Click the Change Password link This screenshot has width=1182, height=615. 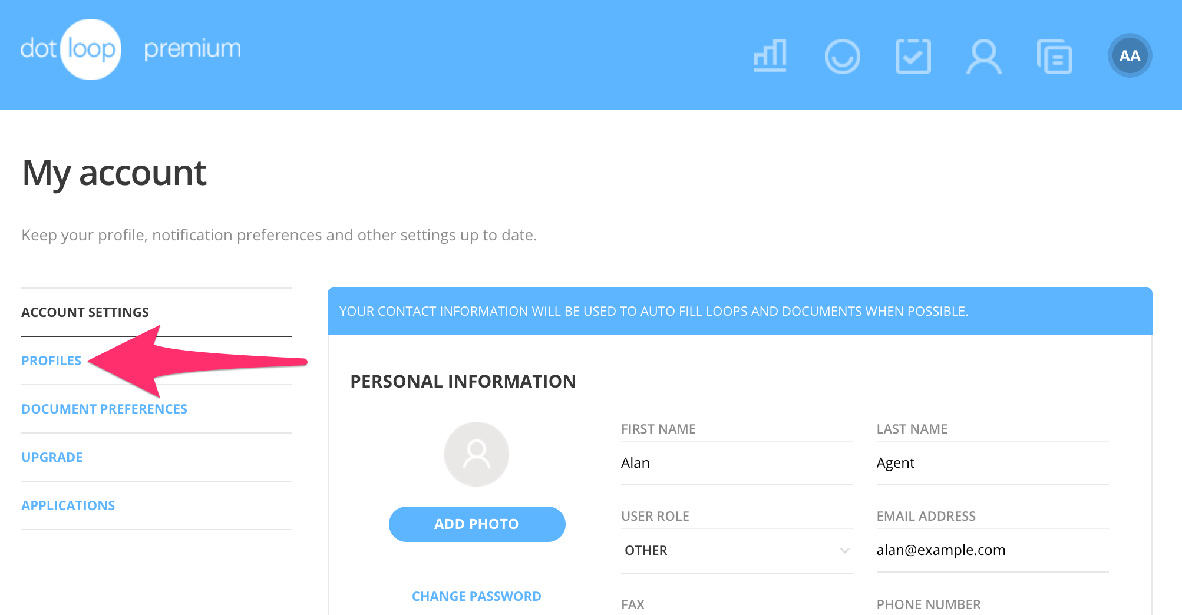pos(476,596)
